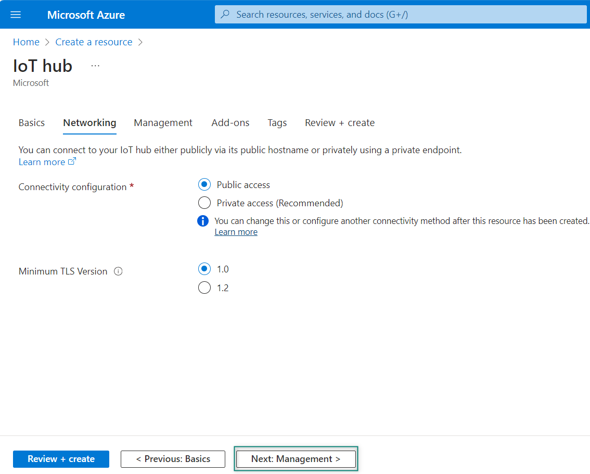Click the external link icon beside Learn more
Viewport: 590px width, 474px height.
pos(72,162)
